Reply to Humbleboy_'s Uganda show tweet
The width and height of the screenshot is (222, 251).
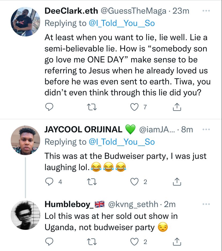pyautogui.click(x=49, y=242)
